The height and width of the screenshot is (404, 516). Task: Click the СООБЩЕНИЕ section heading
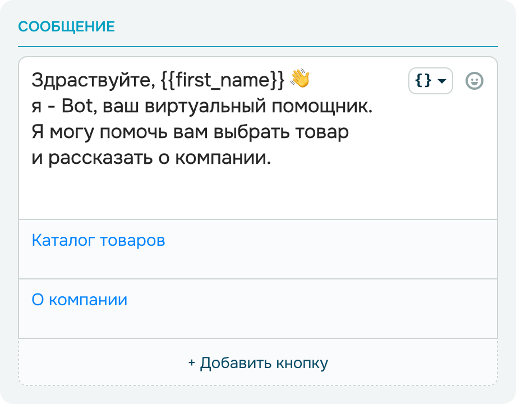66,26
